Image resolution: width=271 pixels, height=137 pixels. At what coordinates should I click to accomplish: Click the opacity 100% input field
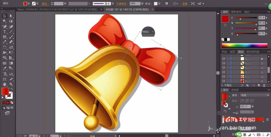(x=135, y=4)
